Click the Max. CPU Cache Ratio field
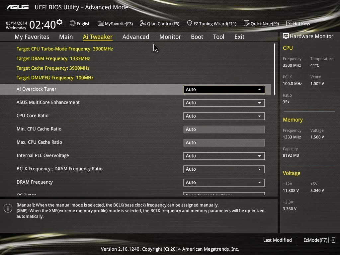Screen dimensions: 340x255 [x=224, y=143]
